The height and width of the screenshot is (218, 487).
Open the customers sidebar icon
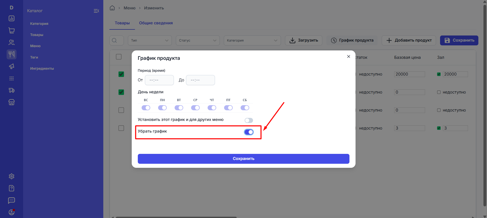tap(11, 42)
